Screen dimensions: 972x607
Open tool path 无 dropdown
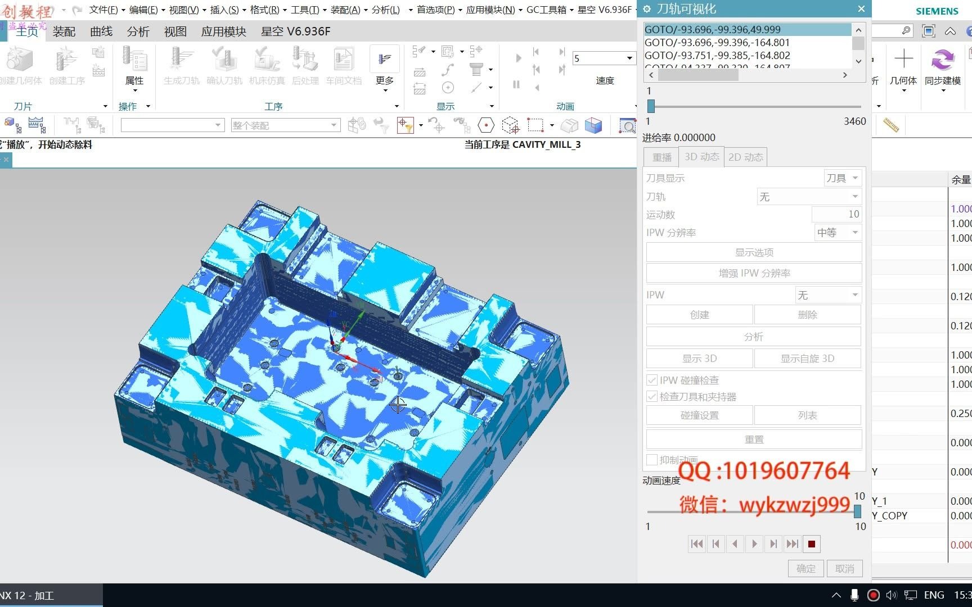[x=809, y=197]
